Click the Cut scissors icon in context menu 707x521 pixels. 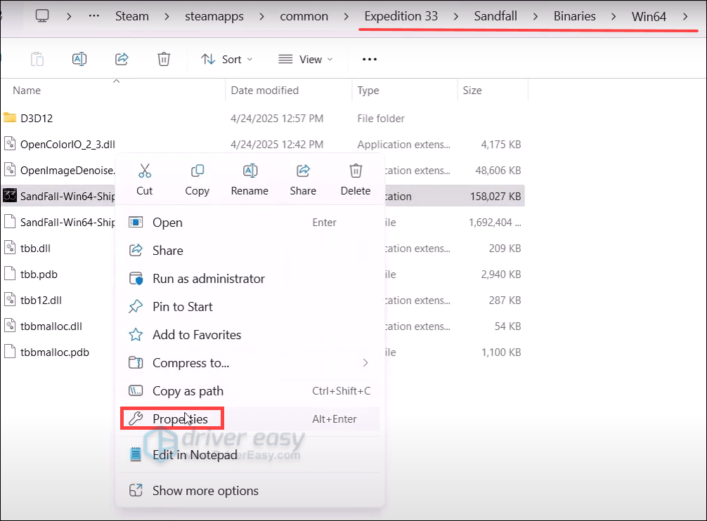[x=145, y=171]
